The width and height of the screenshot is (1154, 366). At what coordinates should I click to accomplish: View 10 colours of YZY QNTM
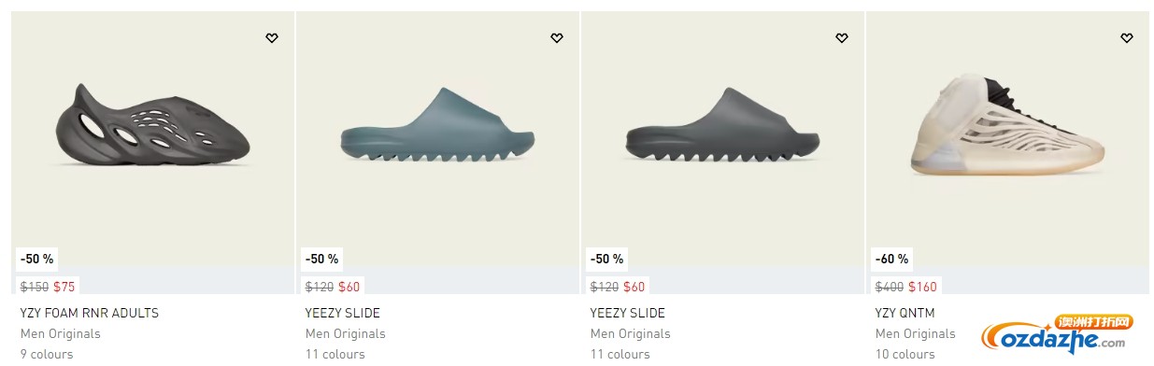pyautogui.click(x=905, y=354)
